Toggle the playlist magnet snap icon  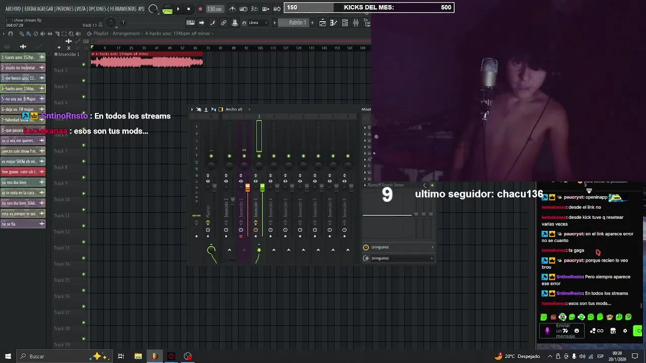pos(11,34)
